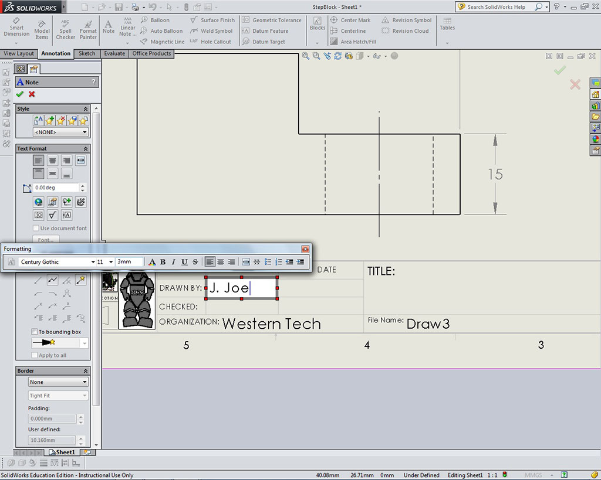Image resolution: width=601 pixels, height=480 pixels.
Task: Open the Century Gothic font dropdown
Action: pyautogui.click(x=93, y=262)
